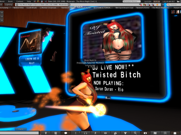Screen dimensions: 181x135
Task: Open the Inventory suitcase icon
Action: tap(175, 133)
